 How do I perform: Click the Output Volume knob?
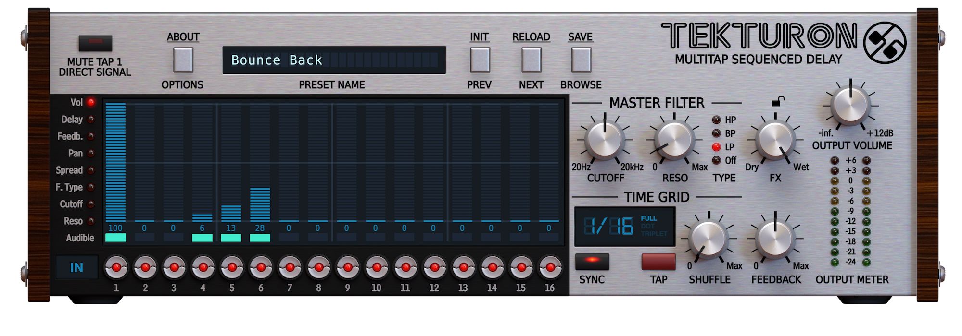(850, 105)
